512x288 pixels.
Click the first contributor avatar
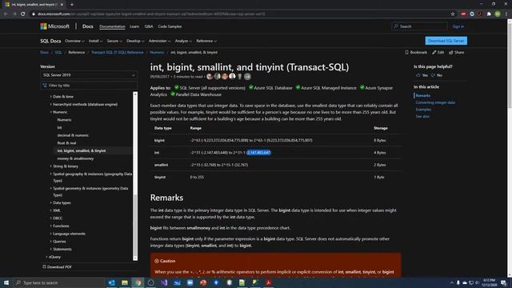pos(210,77)
